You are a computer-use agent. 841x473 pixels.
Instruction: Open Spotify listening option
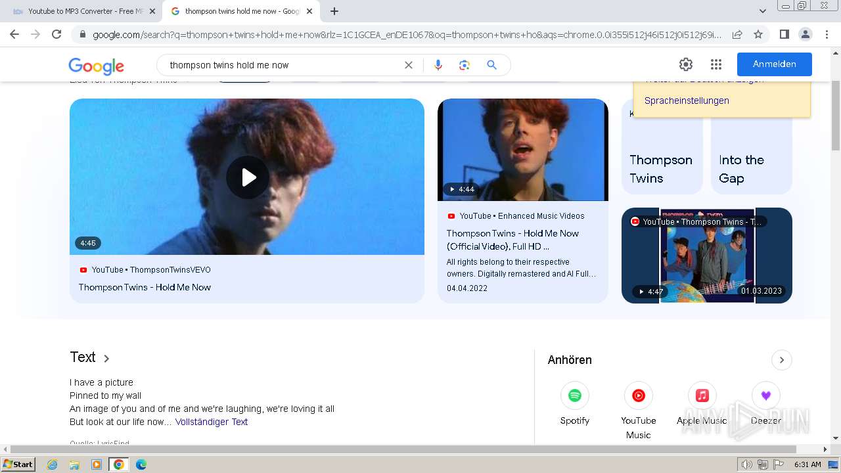(575, 403)
